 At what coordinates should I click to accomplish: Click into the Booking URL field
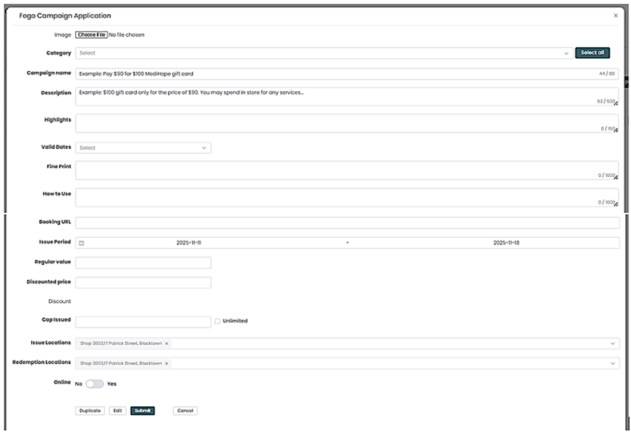pyautogui.click(x=347, y=223)
